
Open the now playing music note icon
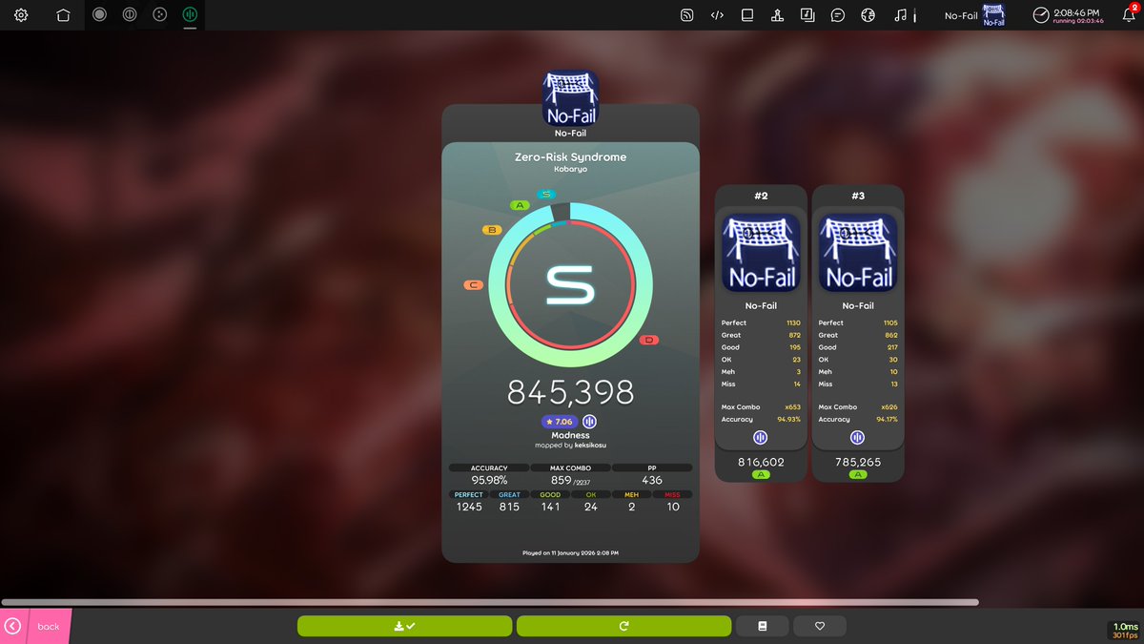pos(900,15)
